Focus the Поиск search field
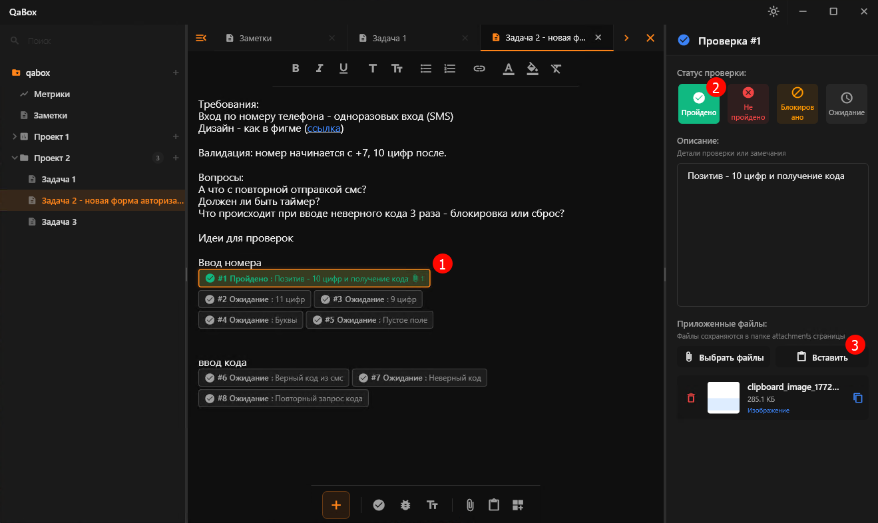The image size is (878, 523). tap(93, 41)
